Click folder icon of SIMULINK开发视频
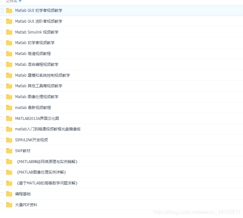The height and width of the screenshot is (218, 243). [9, 140]
